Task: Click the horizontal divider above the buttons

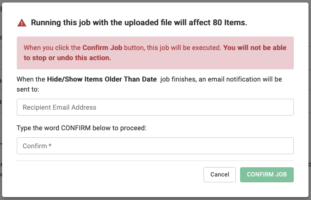Action: click(x=155, y=161)
